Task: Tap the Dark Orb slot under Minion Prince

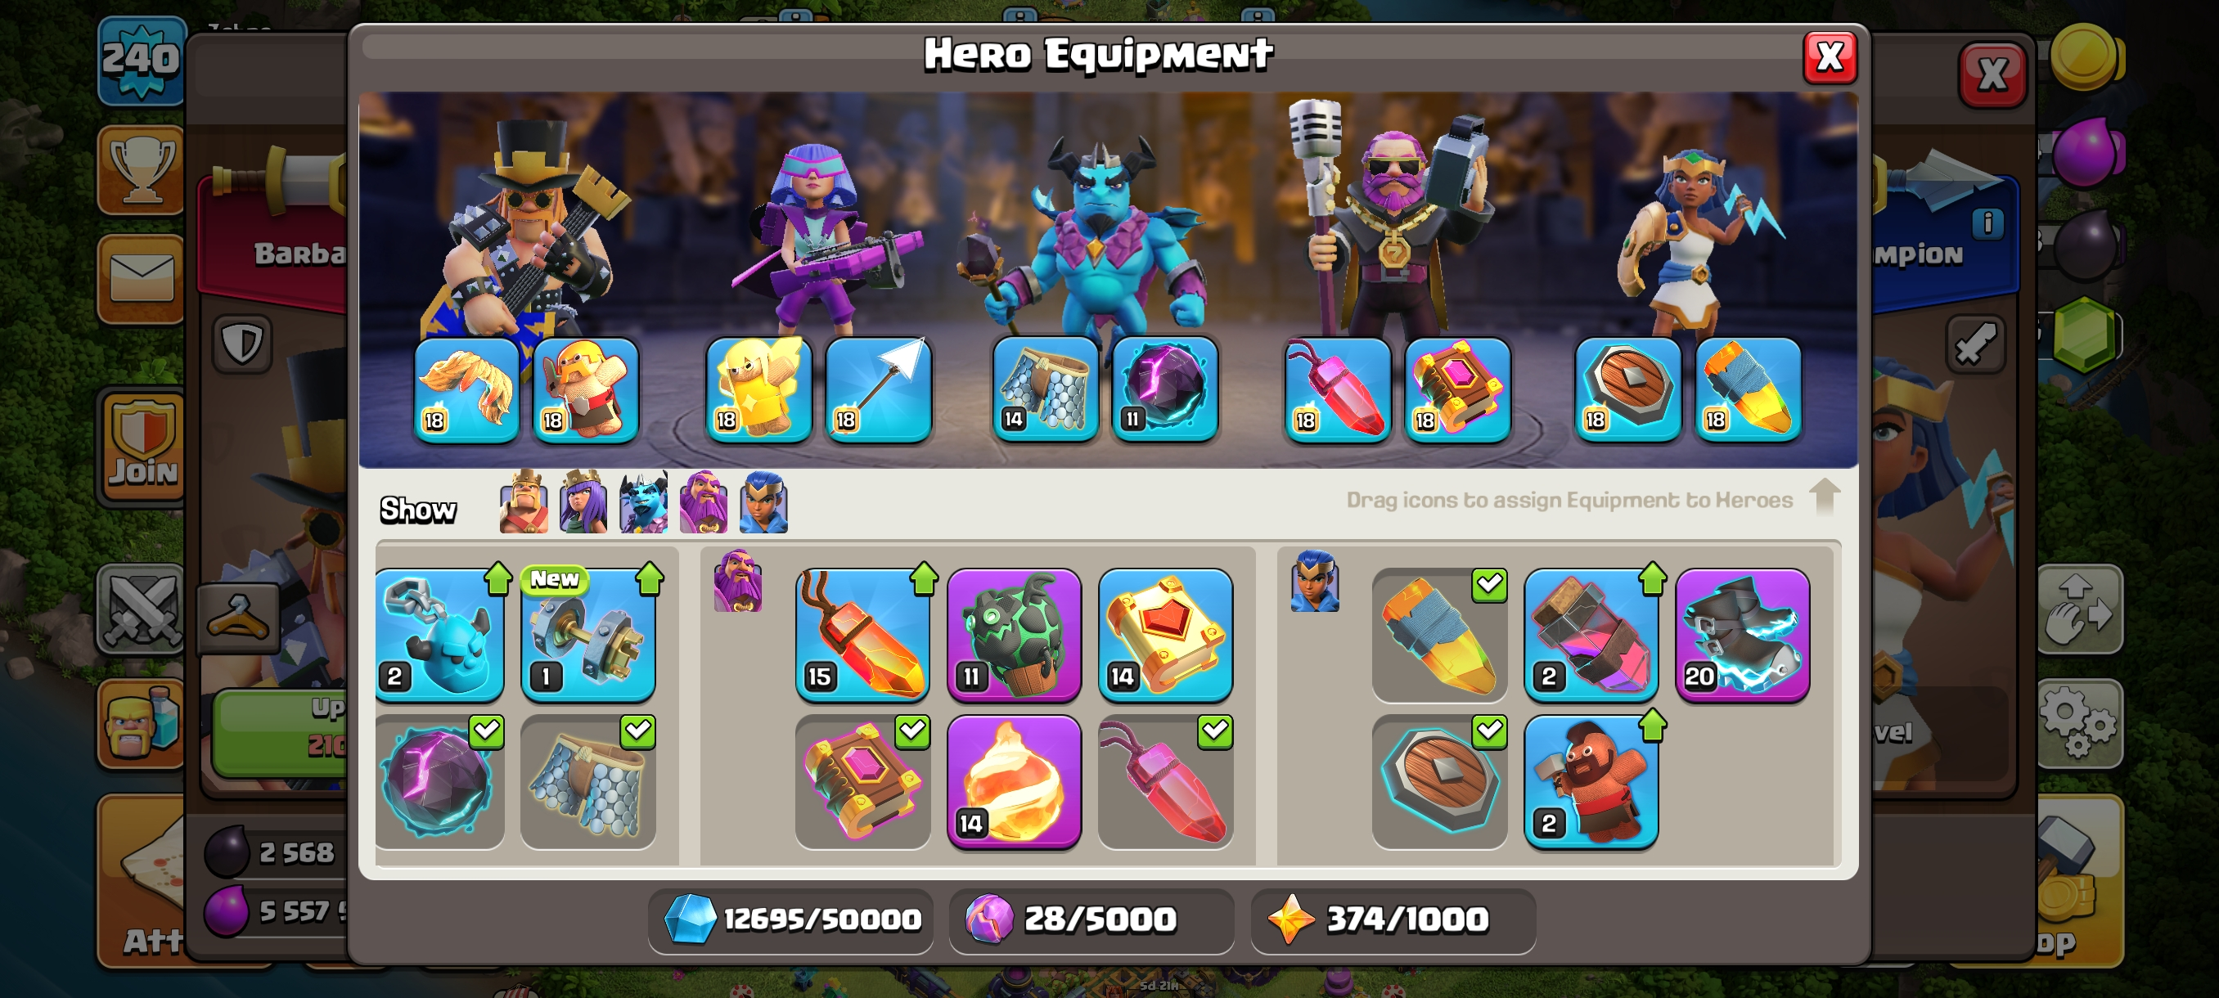Action: pos(1164,390)
